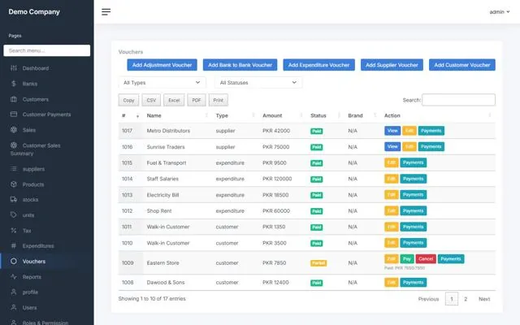Click the Customer Payments card icon
The height and width of the screenshot is (325, 520).
(14, 114)
